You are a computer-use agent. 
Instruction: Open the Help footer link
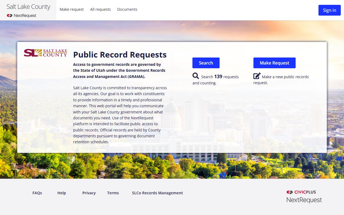coord(62,193)
